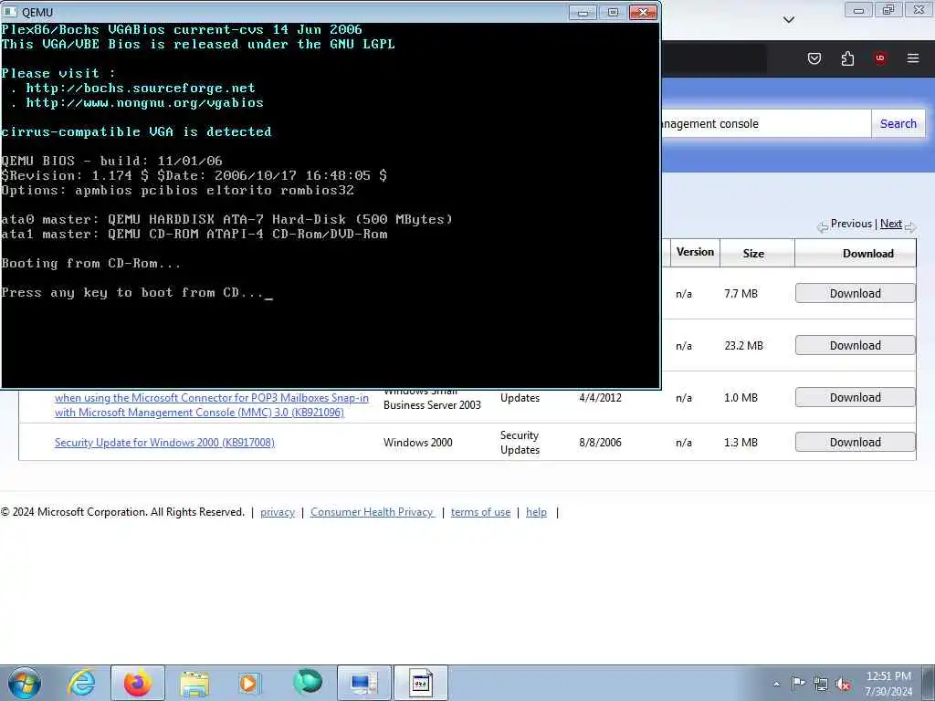Click Business Server 2003 product text
Viewport: 935px width, 701px height.
[x=432, y=405]
